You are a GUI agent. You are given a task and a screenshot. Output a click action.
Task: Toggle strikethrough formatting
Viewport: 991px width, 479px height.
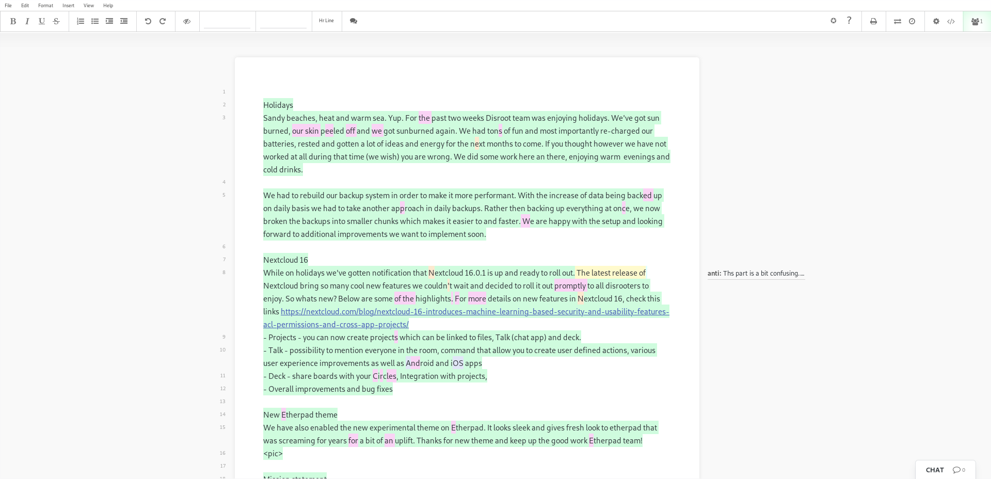(56, 21)
